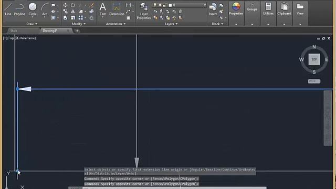Click W on the ViewCube compass
The image size is (336, 189).
pyautogui.click(x=301, y=59)
